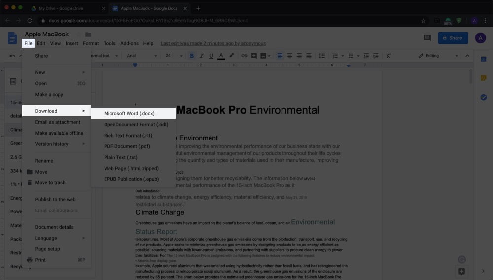The height and width of the screenshot is (280, 493).
Task: Click the last edit was made link
Action: (213, 43)
